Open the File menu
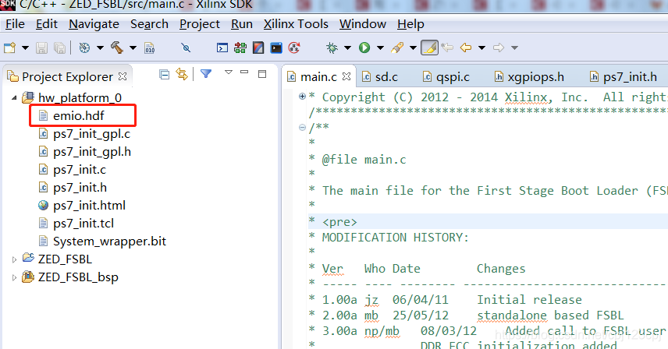668x349 pixels. click(15, 24)
